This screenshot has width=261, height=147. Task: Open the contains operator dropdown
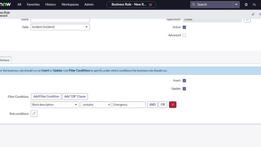(96, 105)
